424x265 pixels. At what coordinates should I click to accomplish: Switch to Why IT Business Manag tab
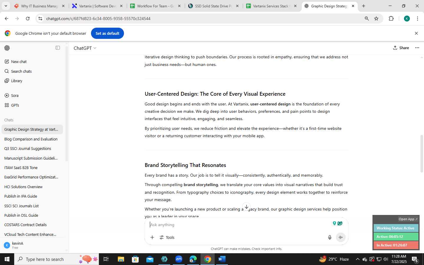click(39, 6)
